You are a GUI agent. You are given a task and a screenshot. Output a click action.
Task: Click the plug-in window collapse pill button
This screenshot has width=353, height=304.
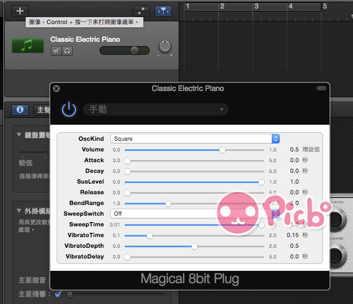pyautogui.click(x=321, y=88)
